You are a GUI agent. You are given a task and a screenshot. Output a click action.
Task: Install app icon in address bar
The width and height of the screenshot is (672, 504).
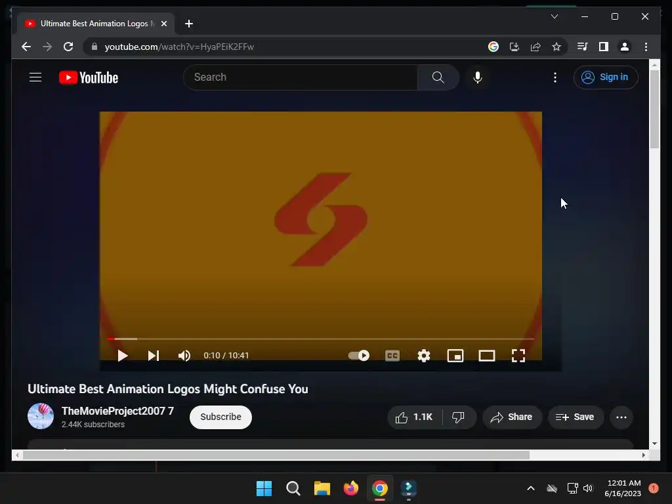coord(514,47)
